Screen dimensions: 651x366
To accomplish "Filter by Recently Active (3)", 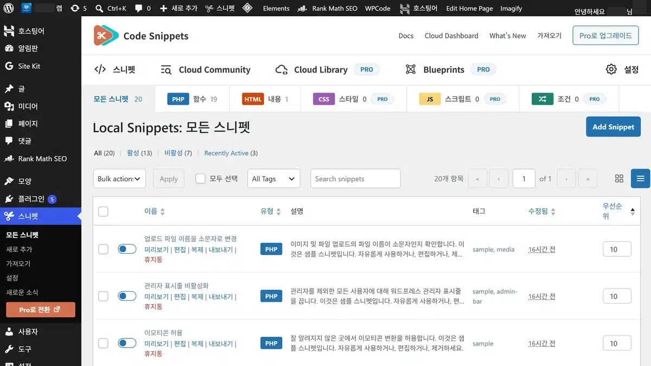I will (231, 153).
